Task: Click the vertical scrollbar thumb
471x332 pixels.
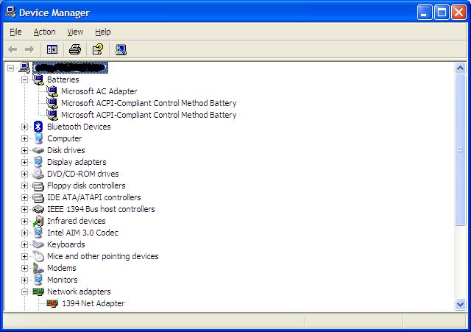Action: 460,149
